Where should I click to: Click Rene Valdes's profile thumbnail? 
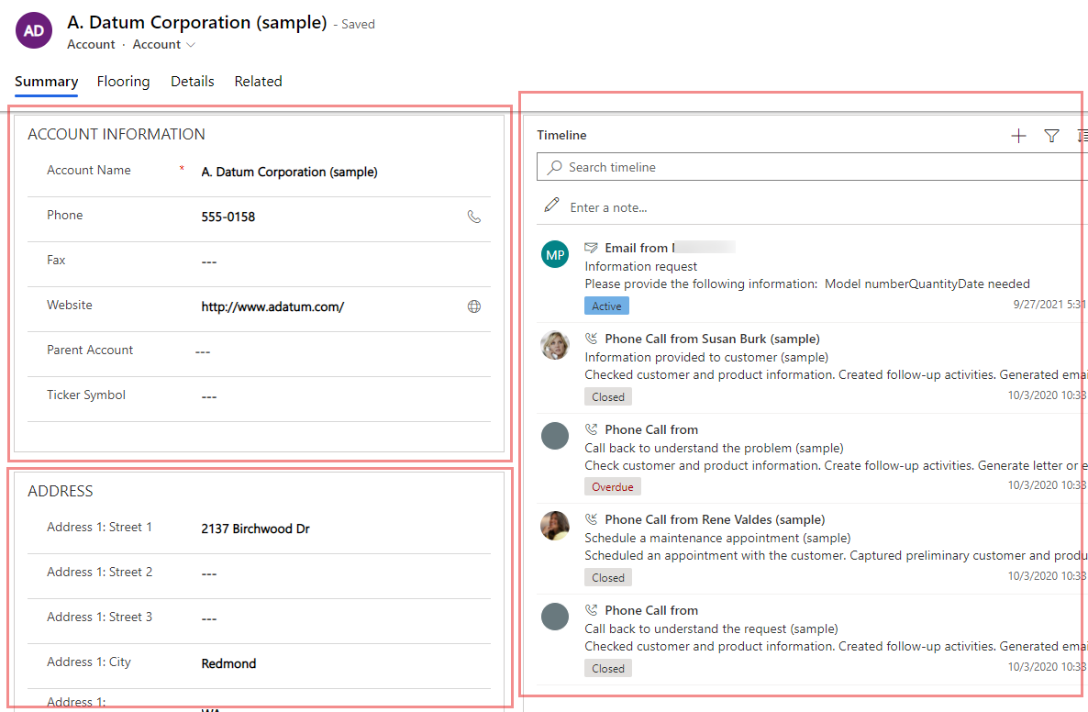(x=554, y=527)
